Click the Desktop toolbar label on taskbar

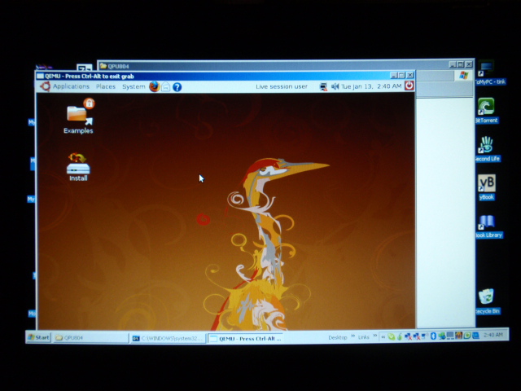pyautogui.click(x=338, y=337)
